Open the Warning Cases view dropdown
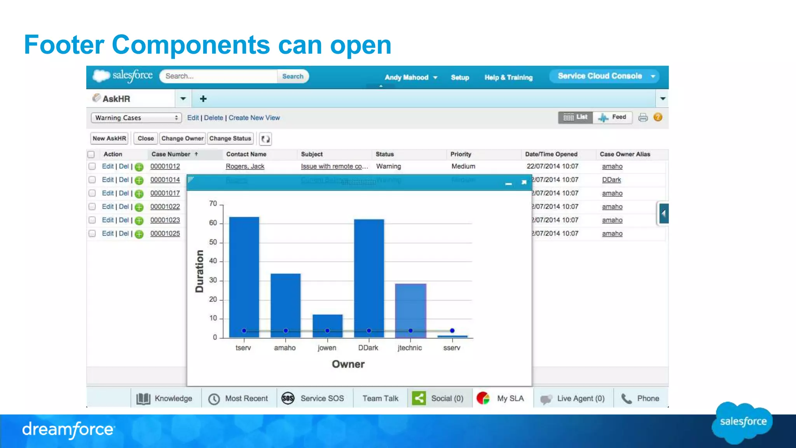This screenshot has width=796, height=448. point(136,118)
